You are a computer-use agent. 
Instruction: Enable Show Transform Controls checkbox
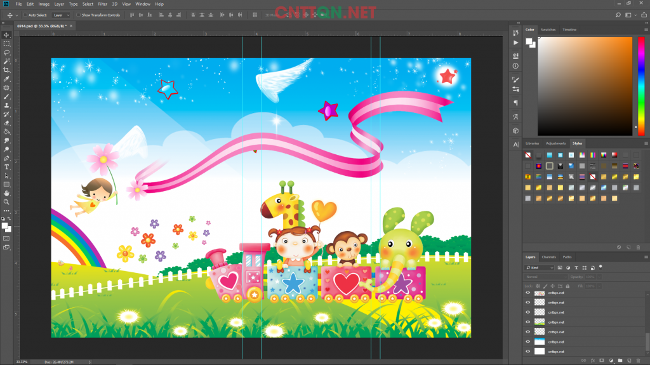(x=78, y=15)
